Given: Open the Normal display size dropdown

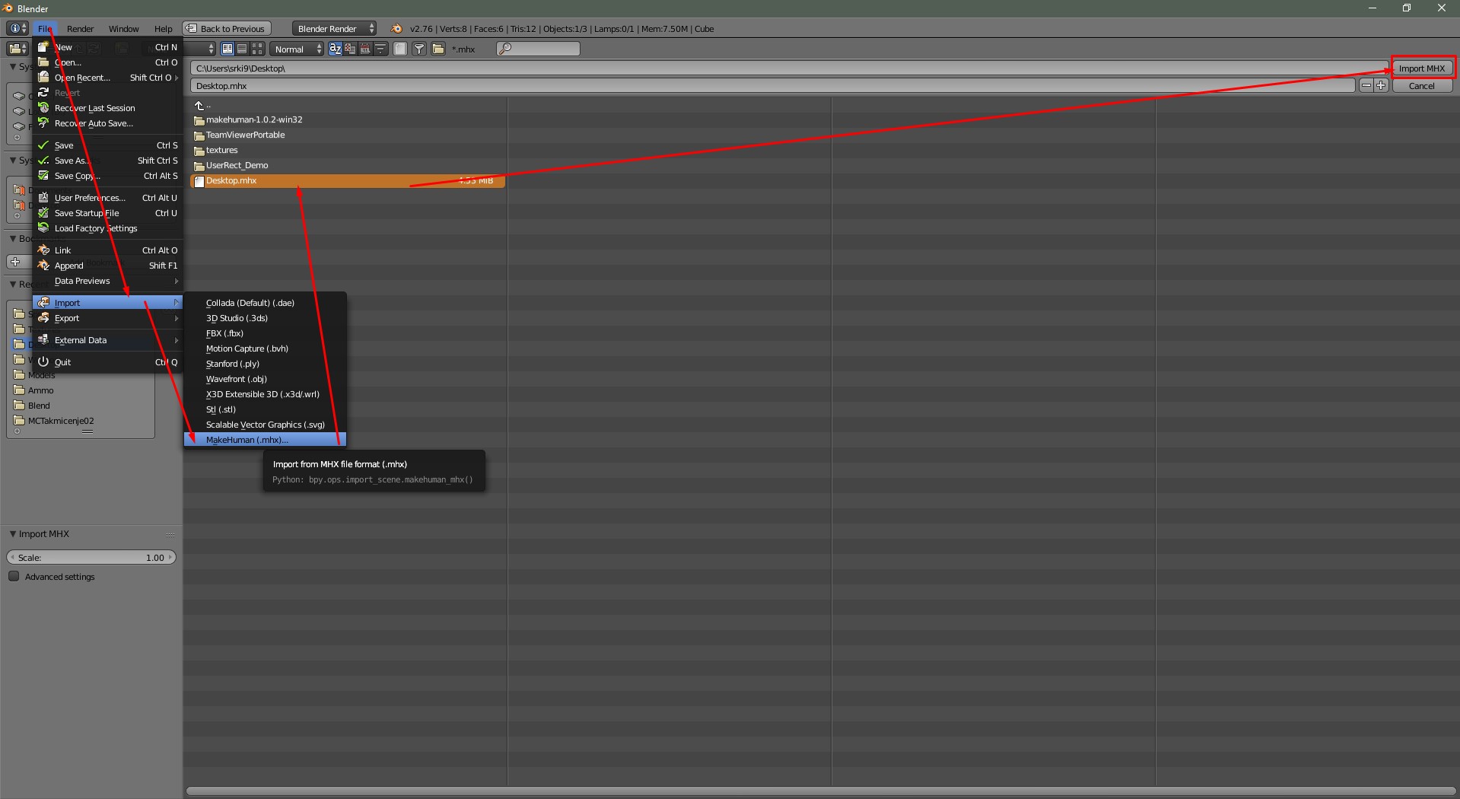Looking at the screenshot, I should 298,49.
